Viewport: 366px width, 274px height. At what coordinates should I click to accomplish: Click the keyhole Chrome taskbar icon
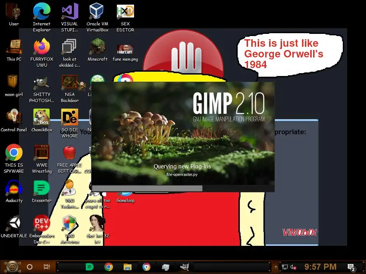click(146, 267)
